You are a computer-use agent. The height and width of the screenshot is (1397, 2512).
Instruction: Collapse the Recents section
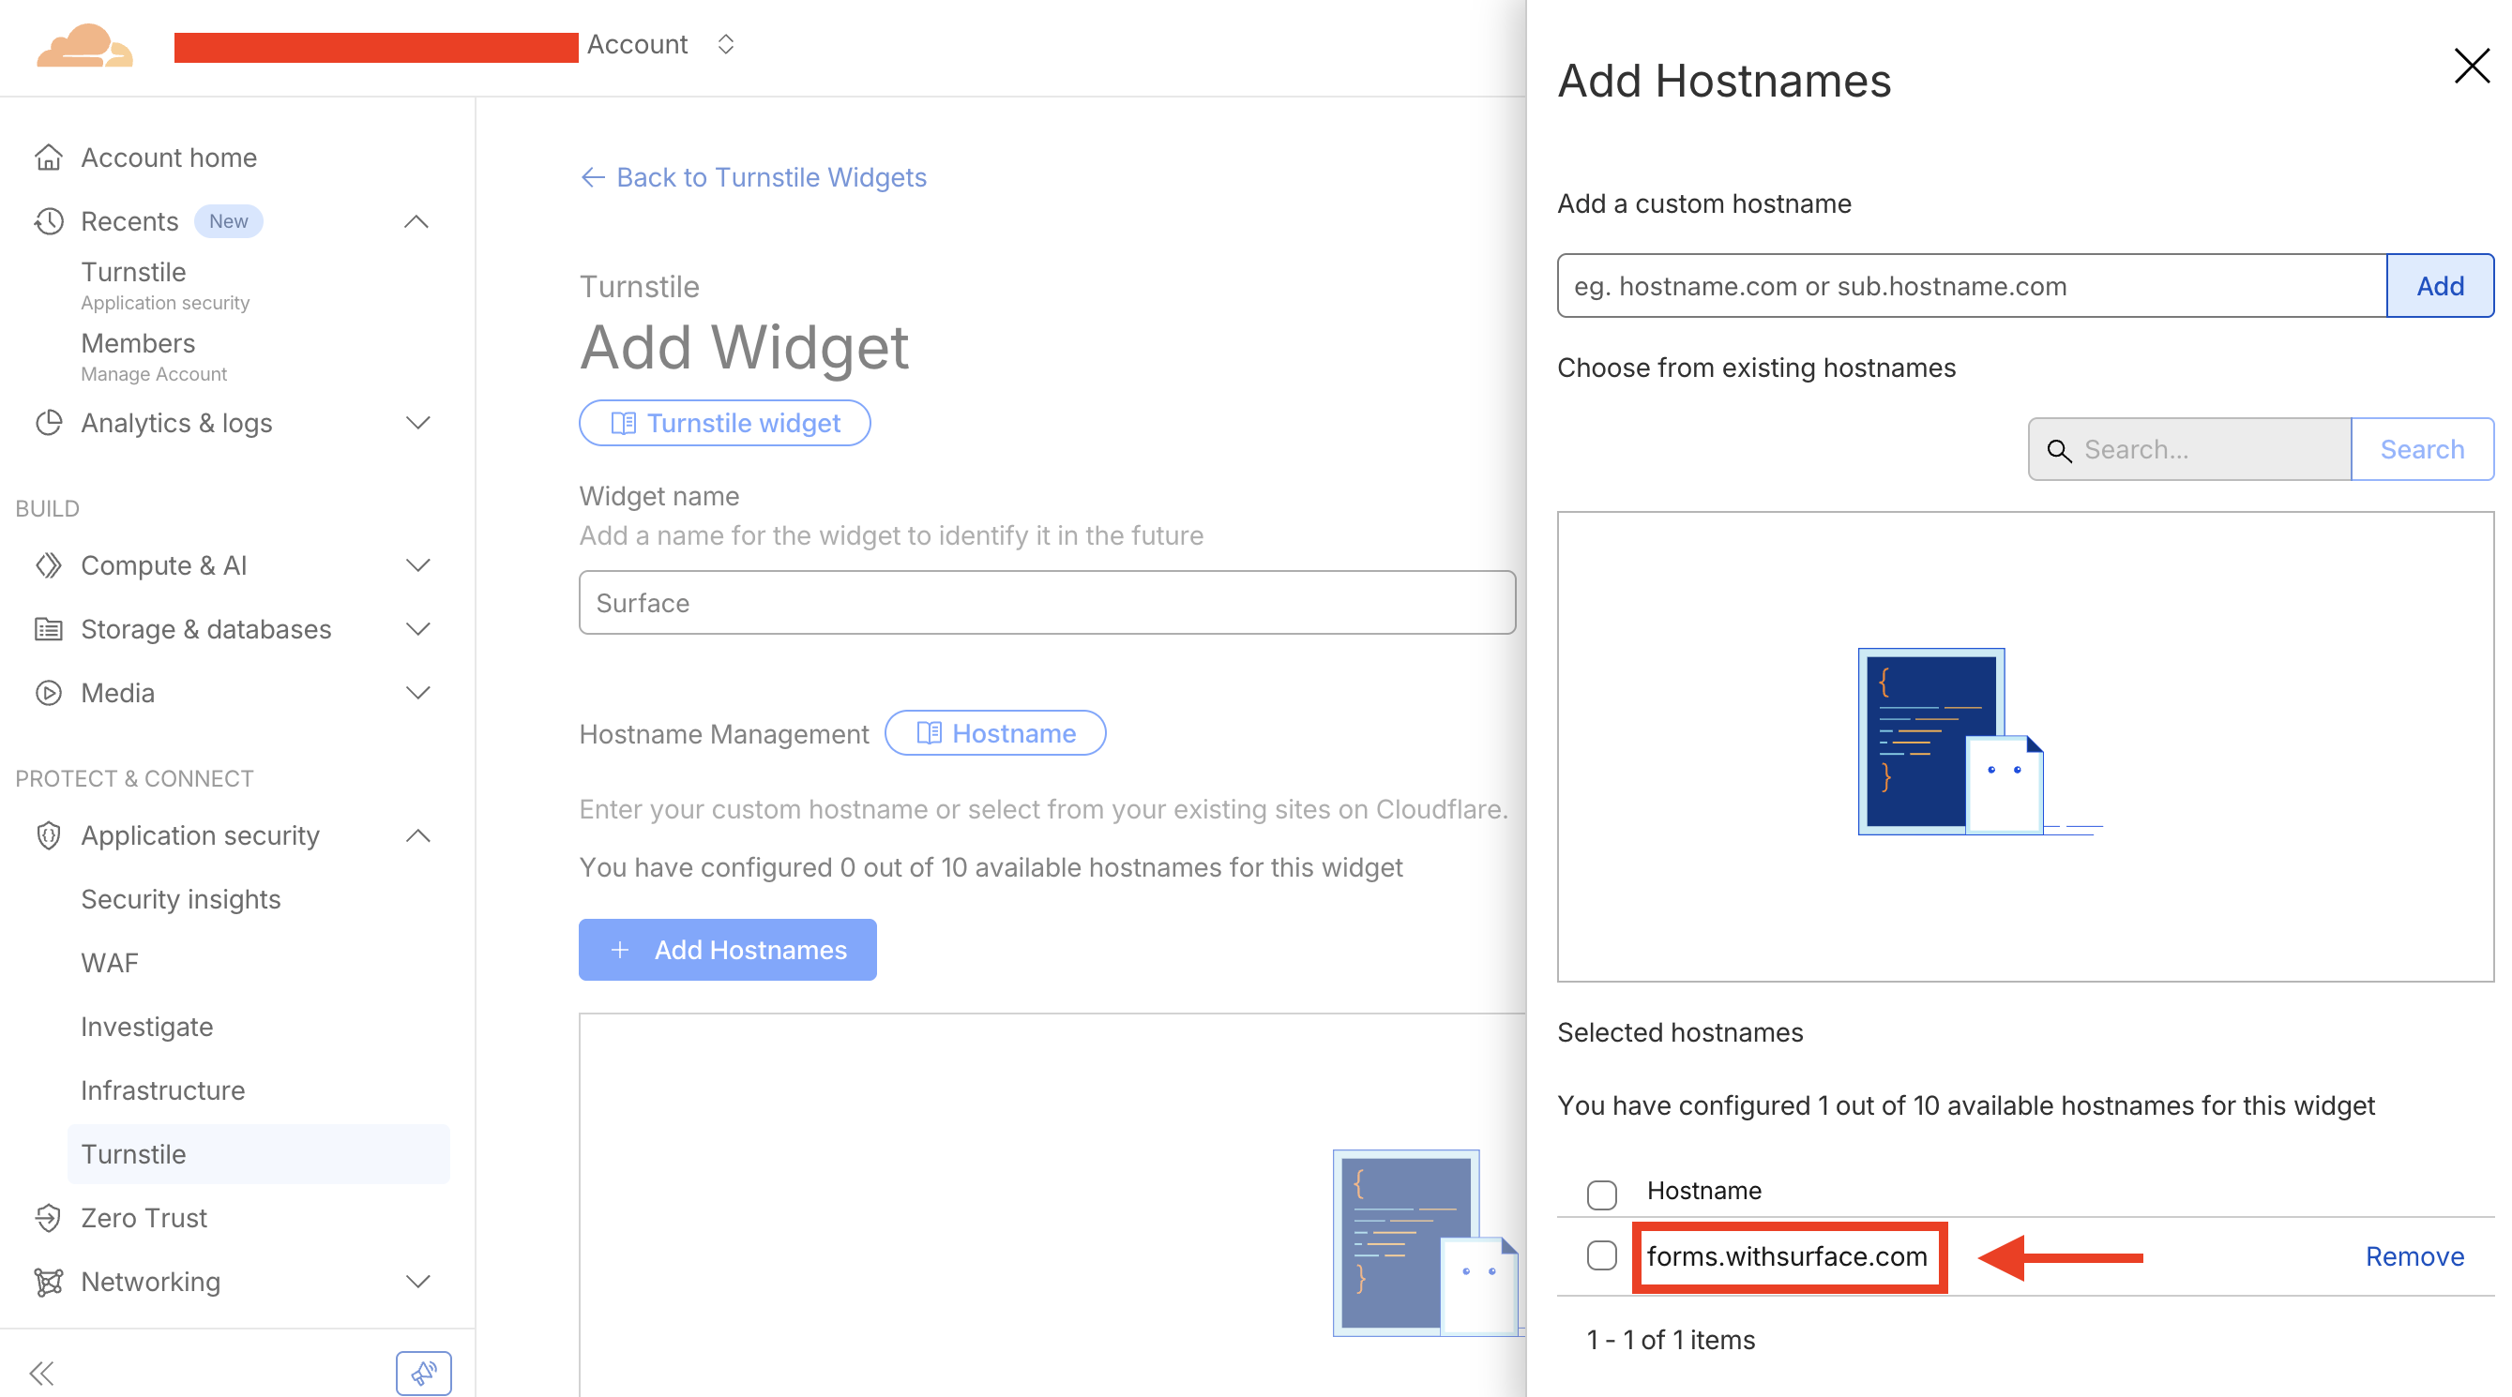coord(416,221)
